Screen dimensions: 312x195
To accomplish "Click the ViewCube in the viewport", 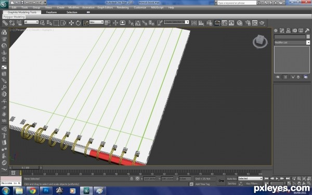I will pyautogui.click(x=260, y=41).
